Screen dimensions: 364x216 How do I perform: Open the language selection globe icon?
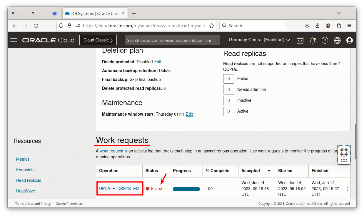pyautogui.click(x=337, y=40)
